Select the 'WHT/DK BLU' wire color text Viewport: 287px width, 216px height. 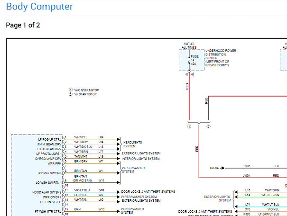[83, 147]
